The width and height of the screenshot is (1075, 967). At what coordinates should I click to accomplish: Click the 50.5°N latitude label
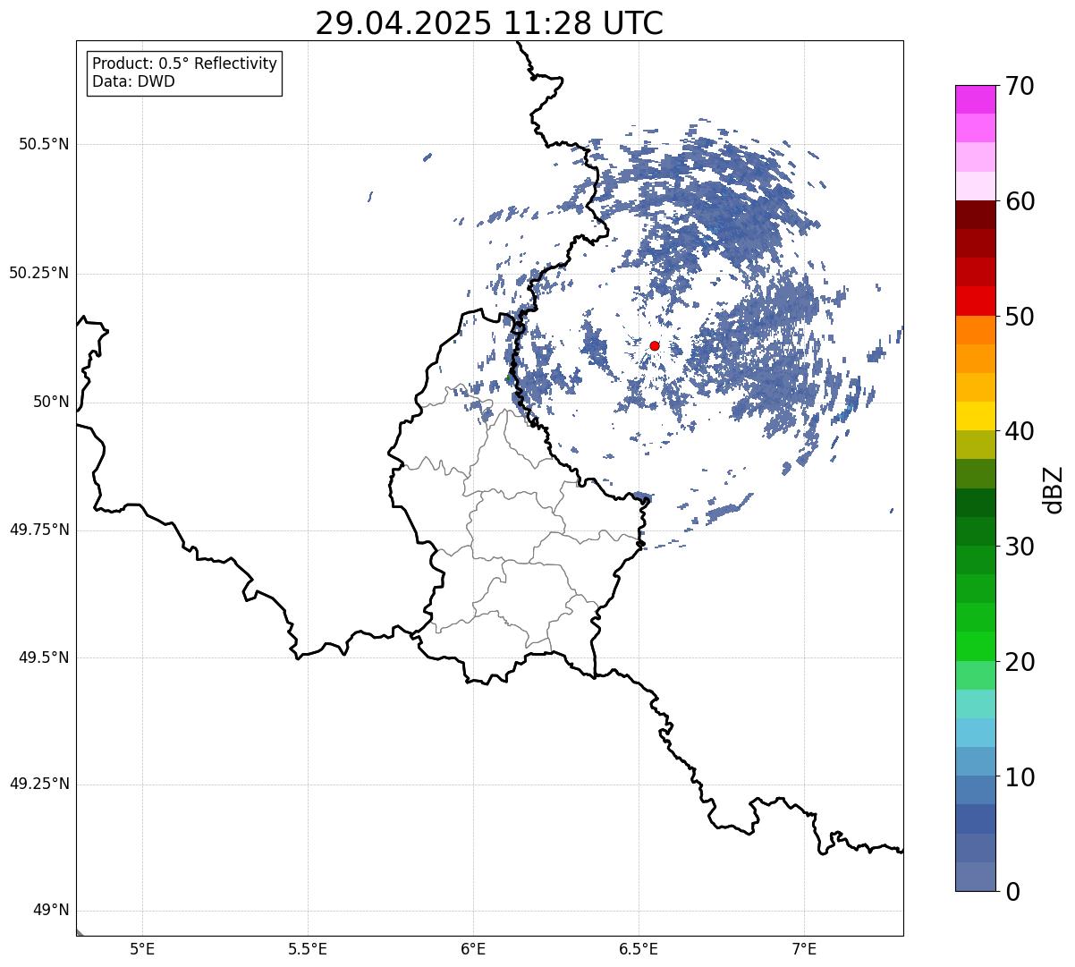pos(44,144)
